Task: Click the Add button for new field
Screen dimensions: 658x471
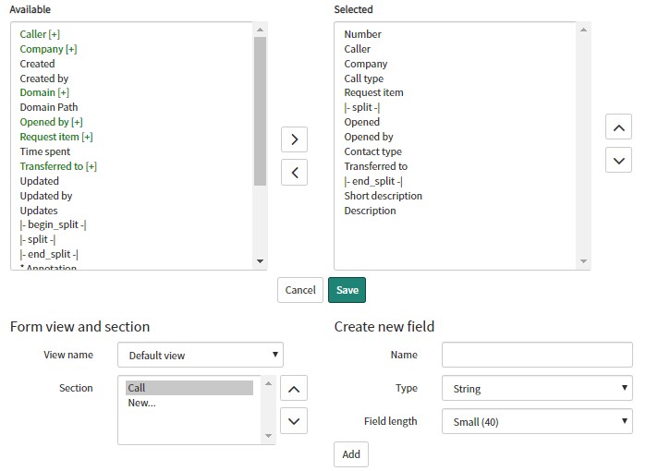Action: click(x=351, y=454)
